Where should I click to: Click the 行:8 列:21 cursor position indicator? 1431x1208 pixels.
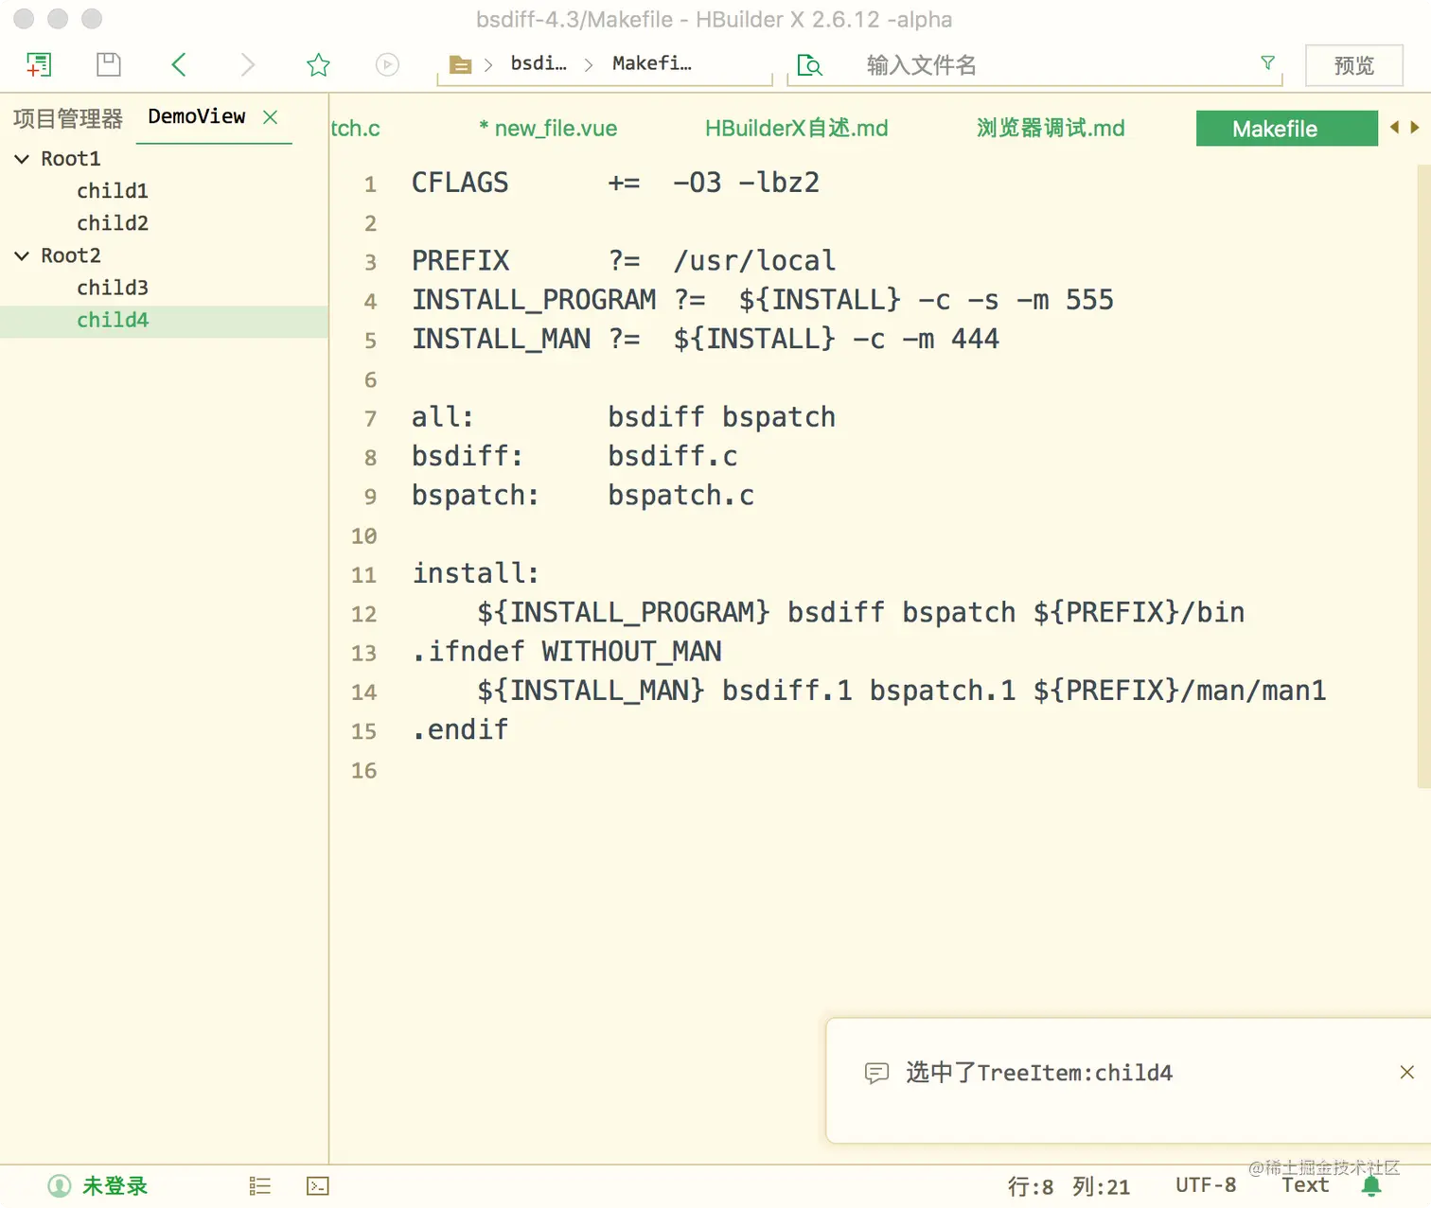coord(1069,1186)
